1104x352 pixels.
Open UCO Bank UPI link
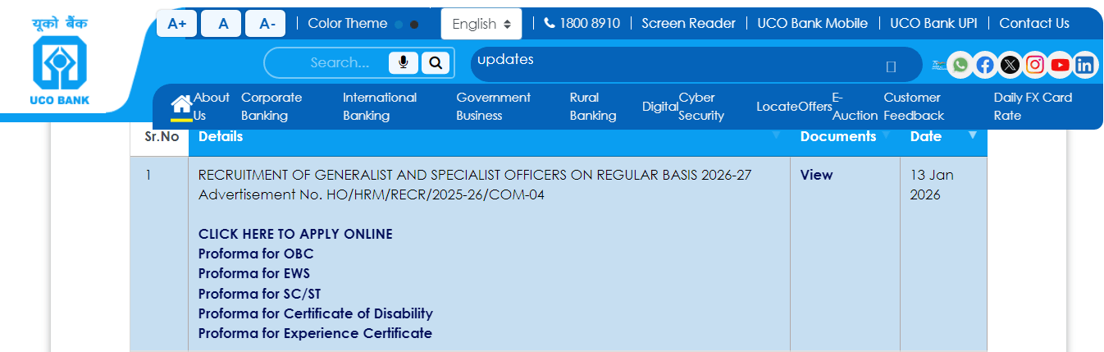pos(933,23)
